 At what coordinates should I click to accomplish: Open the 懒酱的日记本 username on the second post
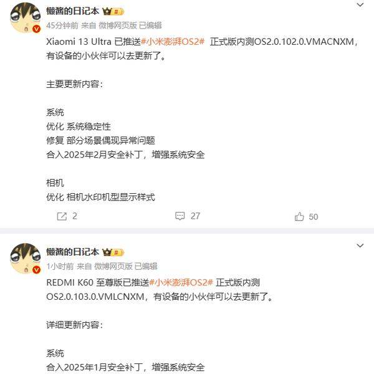(73, 252)
